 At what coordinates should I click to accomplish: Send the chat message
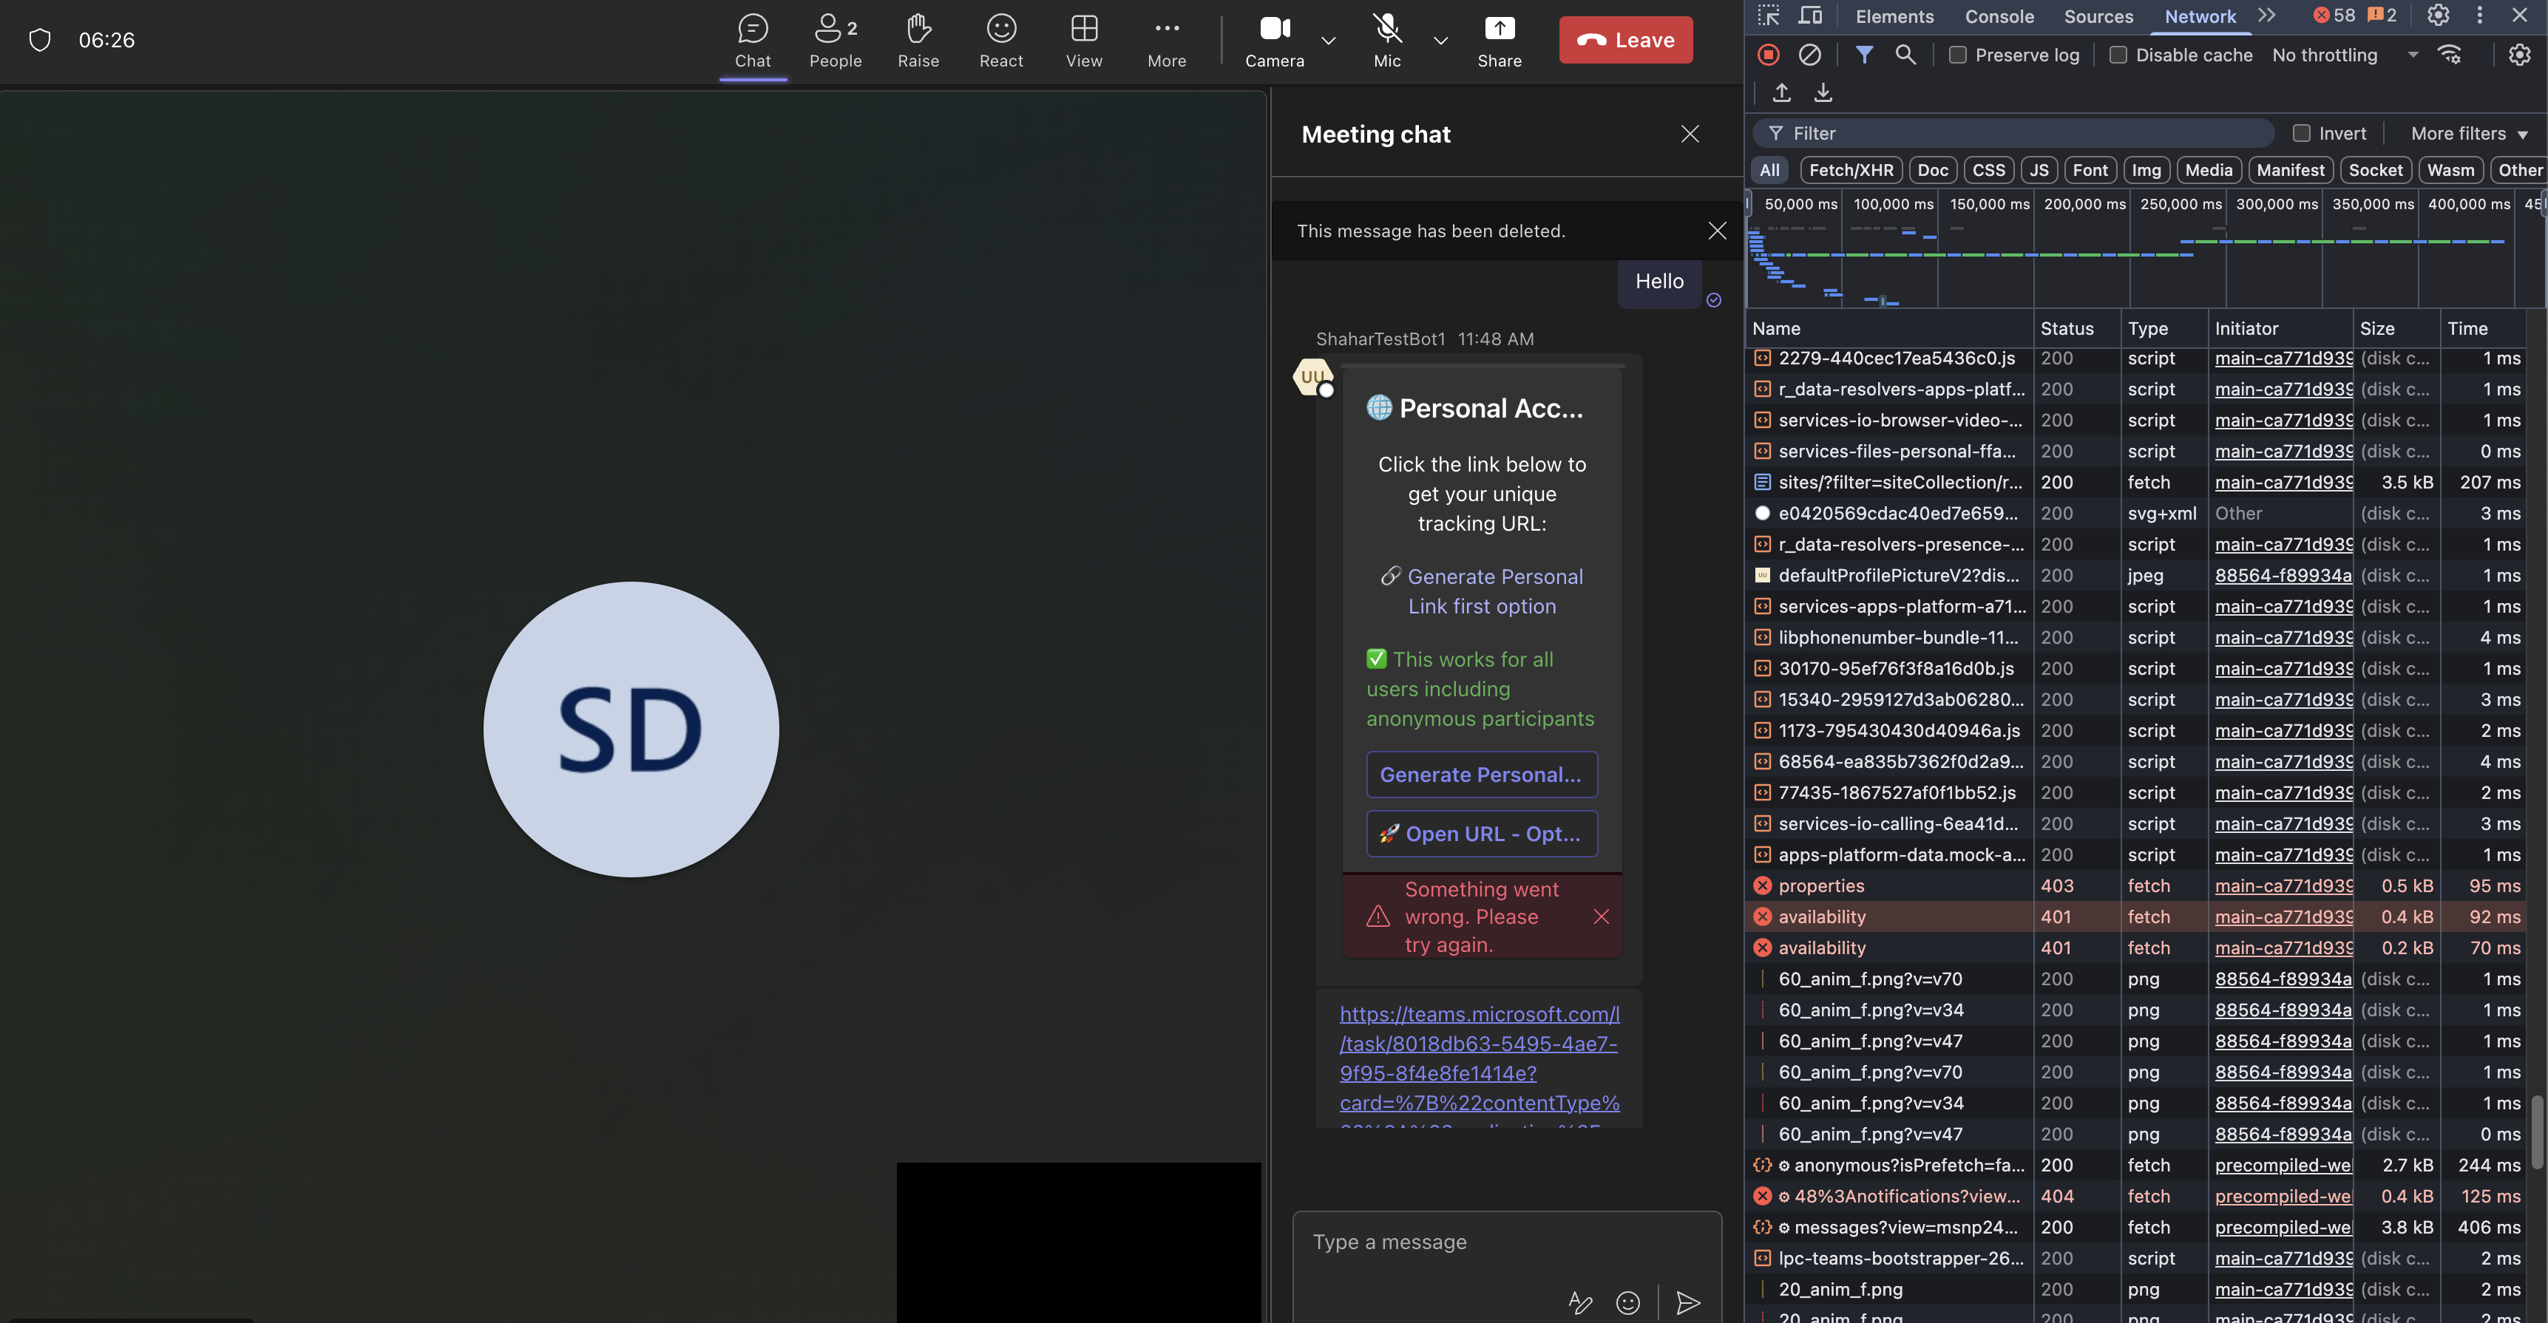1689,1303
